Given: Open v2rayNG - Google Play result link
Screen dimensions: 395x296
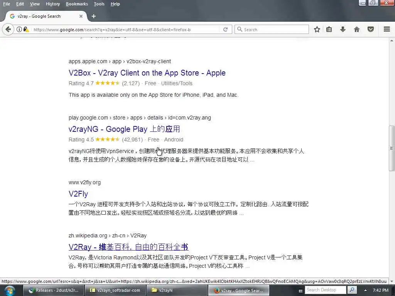Looking at the screenshot, I should click(124, 129).
